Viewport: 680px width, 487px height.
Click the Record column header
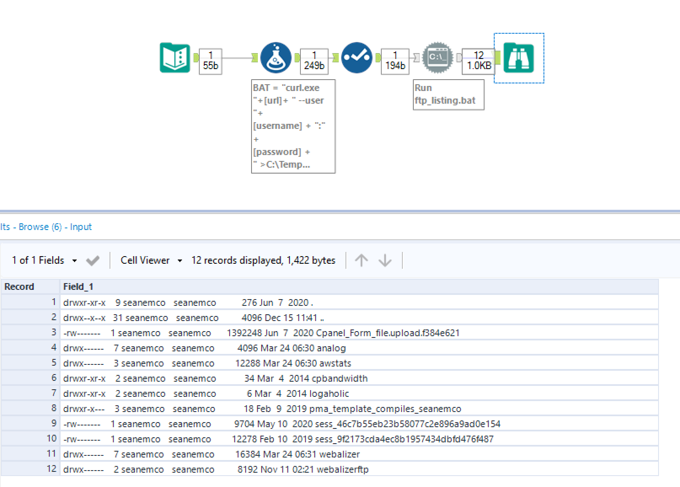pos(19,286)
